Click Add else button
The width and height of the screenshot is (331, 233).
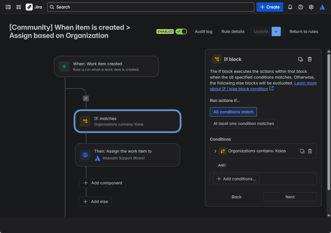coord(95,202)
